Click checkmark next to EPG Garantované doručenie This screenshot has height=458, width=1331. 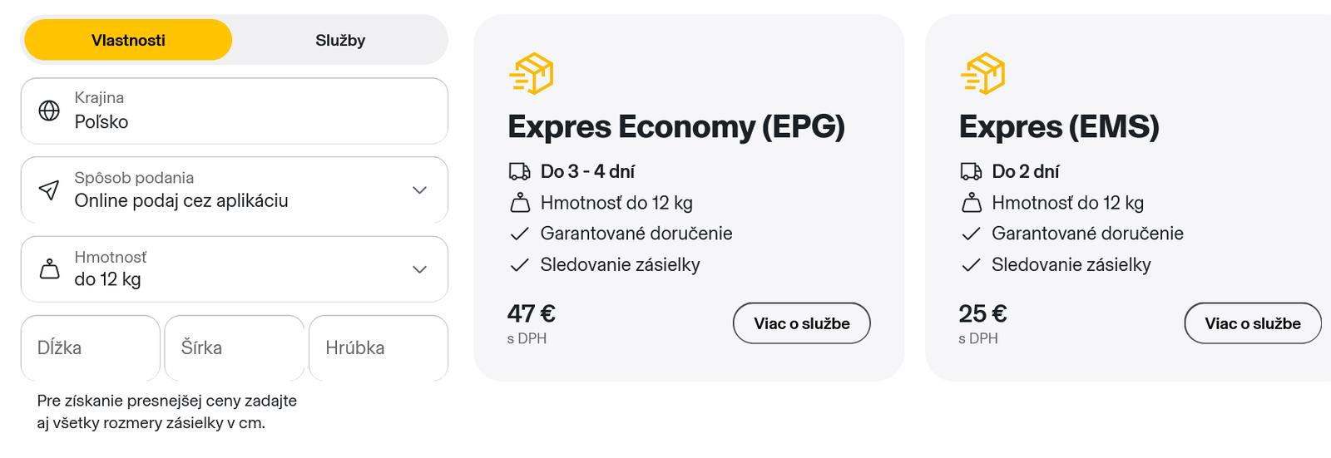click(519, 234)
